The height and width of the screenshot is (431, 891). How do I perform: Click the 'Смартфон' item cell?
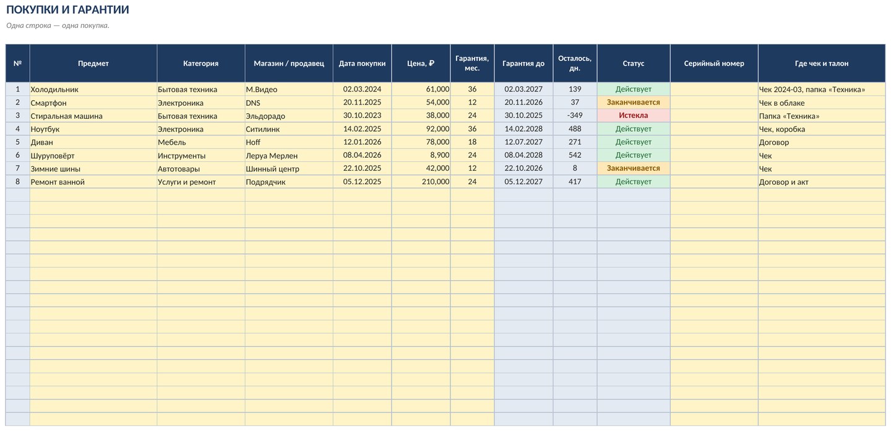pyautogui.click(x=93, y=103)
